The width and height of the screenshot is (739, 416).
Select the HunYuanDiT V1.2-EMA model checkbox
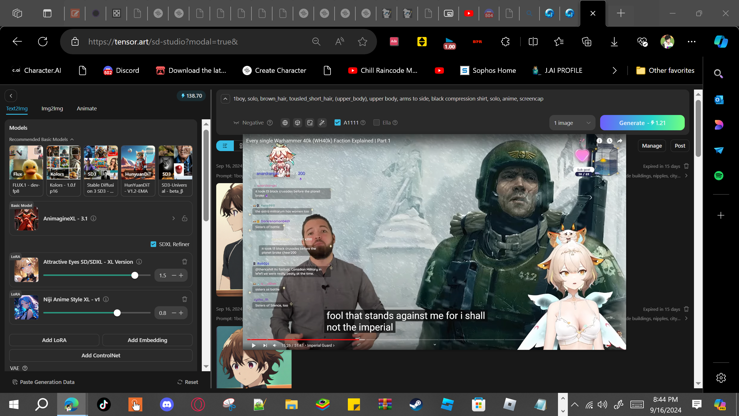coord(150,151)
